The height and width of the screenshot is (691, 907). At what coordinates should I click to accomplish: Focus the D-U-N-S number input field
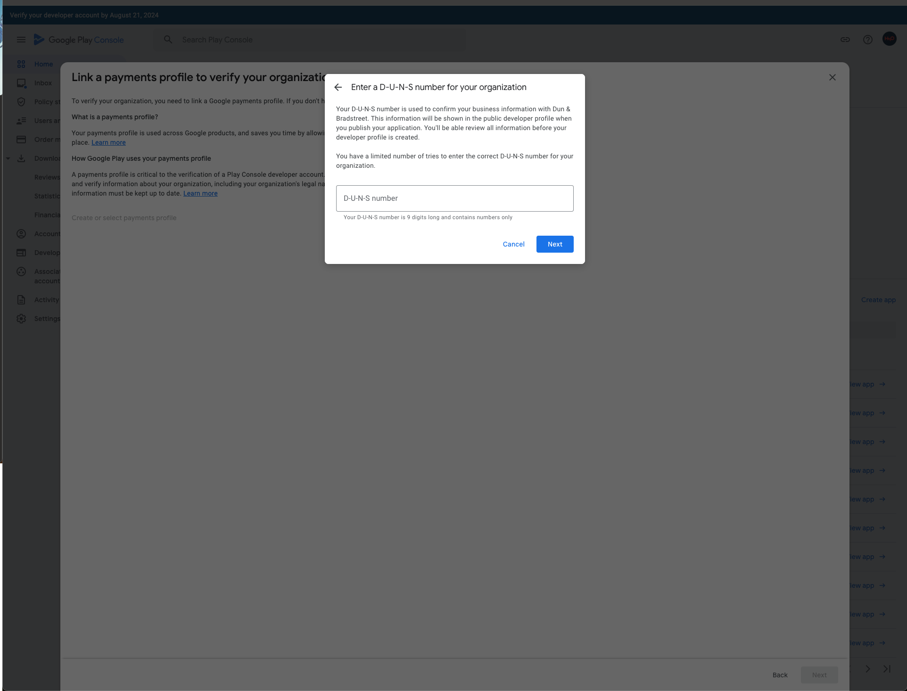454,198
